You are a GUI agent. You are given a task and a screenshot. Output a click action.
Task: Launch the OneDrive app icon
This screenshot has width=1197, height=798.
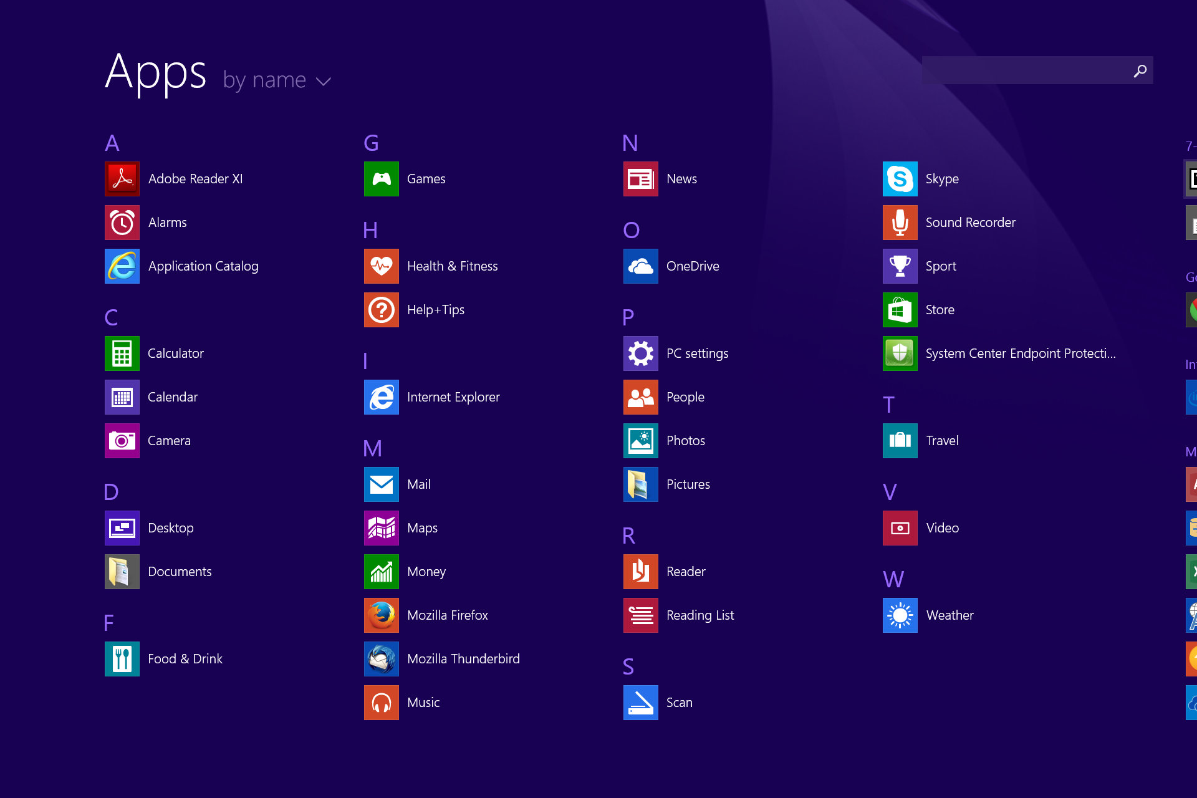click(x=641, y=266)
